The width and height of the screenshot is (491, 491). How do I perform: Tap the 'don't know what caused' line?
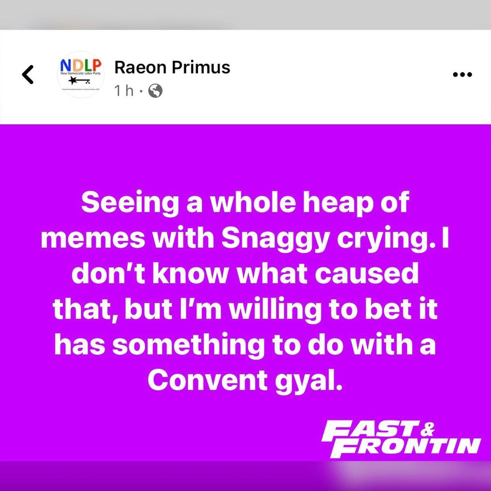pos(245,273)
